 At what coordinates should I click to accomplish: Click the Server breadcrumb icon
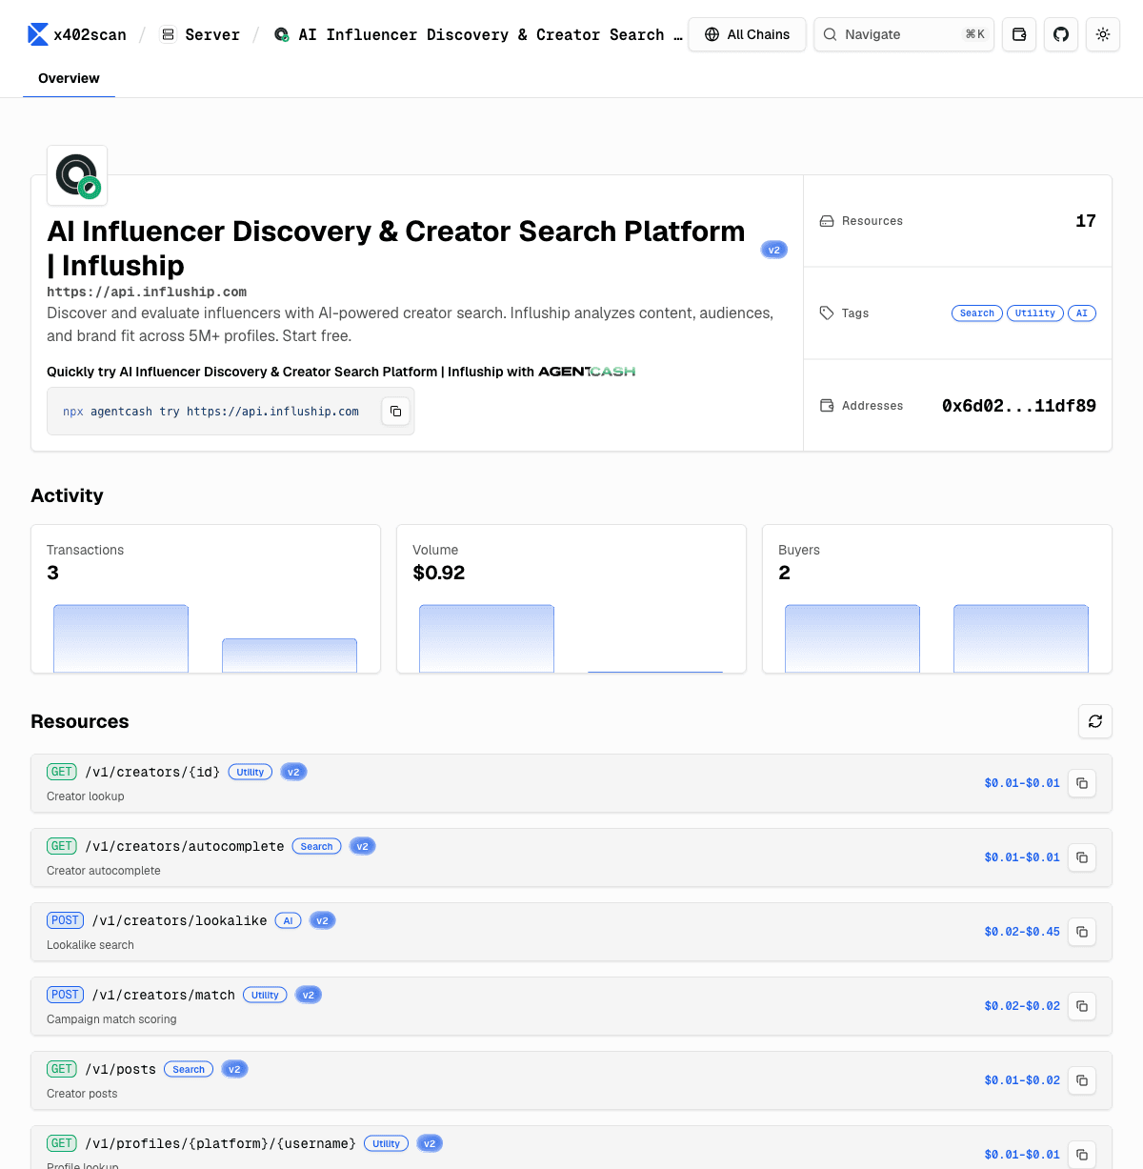tap(168, 34)
